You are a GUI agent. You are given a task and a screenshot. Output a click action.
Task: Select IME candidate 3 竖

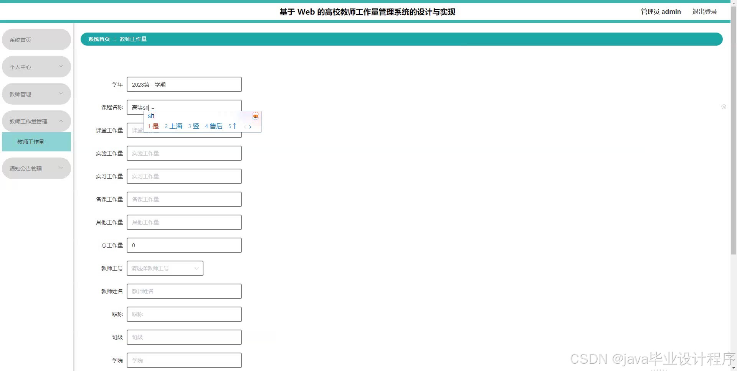[x=194, y=126]
